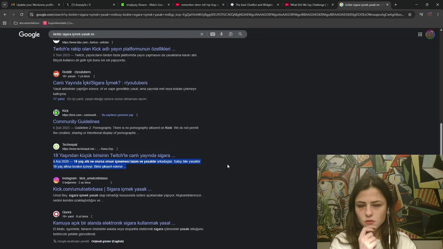Open the Community Guidelines result
Viewport: 443px width, 249px height.
pos(76,121)
